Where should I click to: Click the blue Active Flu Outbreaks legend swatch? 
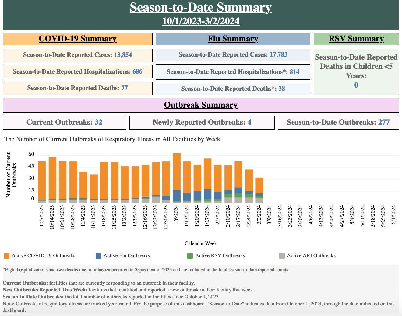98,256
